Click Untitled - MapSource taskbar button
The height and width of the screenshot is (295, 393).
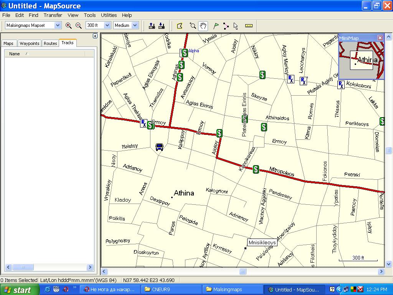point(294,290)
